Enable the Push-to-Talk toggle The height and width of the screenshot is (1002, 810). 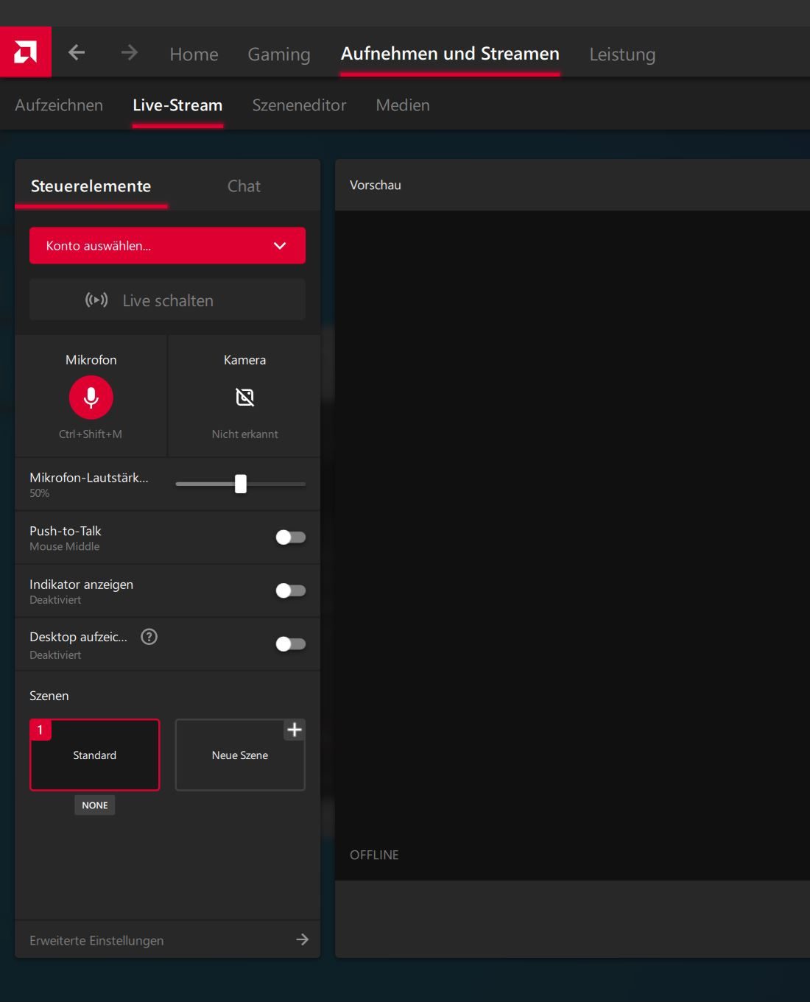click(x=290, y=537)
